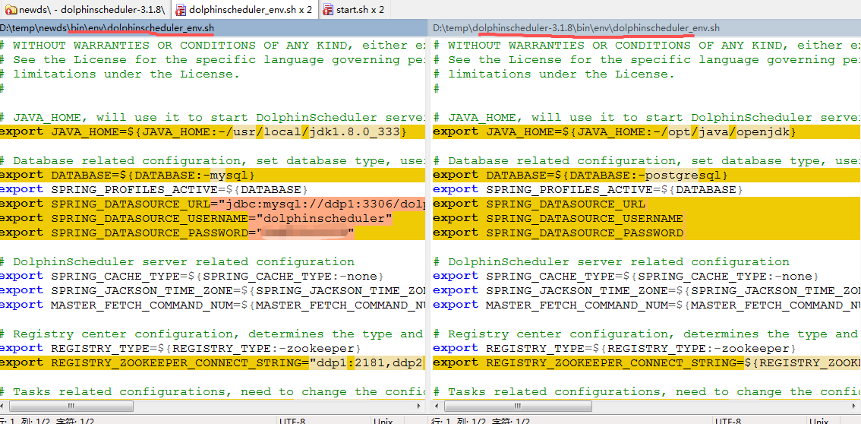Select the dolphinscheduler_env.sh x 2 tab
The width and height of the screenshot is (861, 424).
click(244, 9)
